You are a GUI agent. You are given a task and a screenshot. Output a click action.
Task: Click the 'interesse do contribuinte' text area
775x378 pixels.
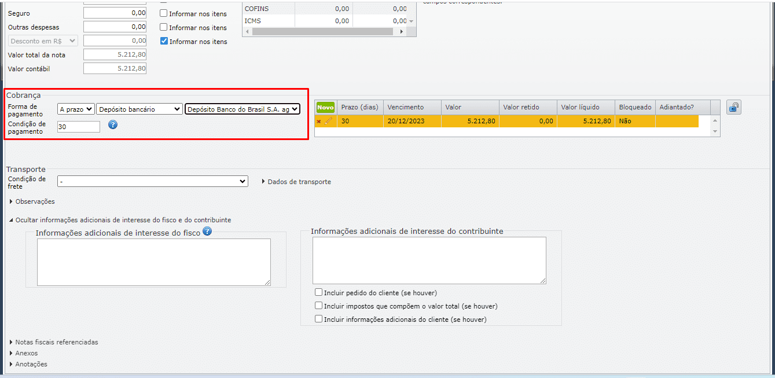click(x=429, y=260)
